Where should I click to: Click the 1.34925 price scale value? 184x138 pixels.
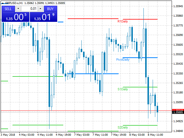point(178,121)
